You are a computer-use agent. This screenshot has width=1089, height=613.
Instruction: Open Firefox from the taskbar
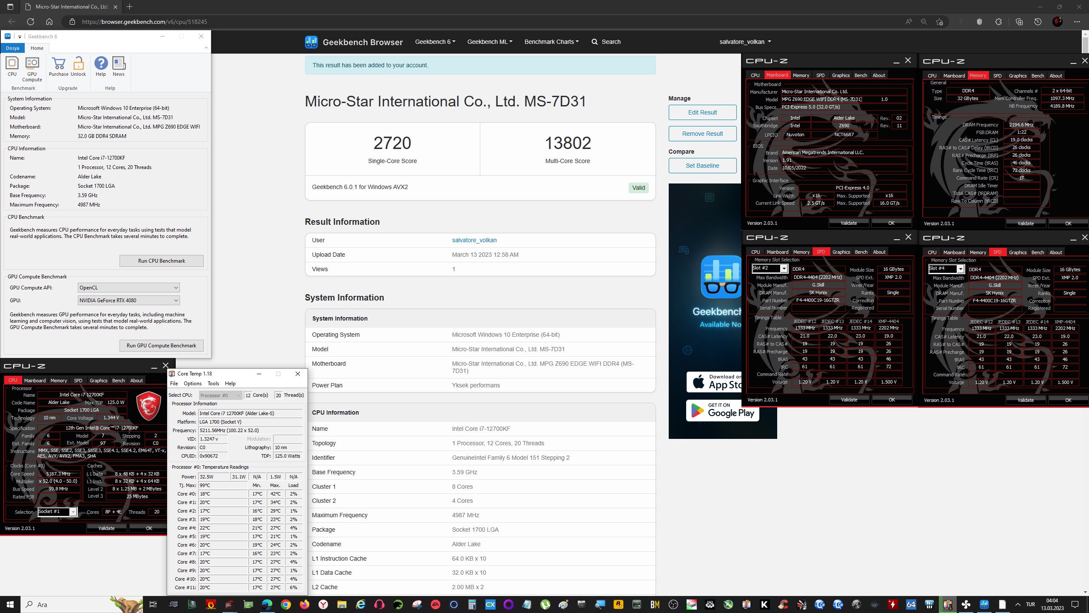[x=305, y=604]
